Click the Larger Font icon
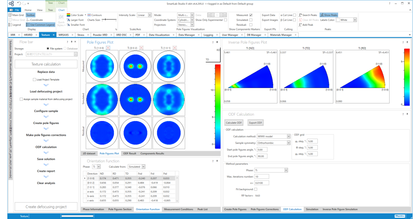This screenshot has height=219, width=420. (68, 20)
